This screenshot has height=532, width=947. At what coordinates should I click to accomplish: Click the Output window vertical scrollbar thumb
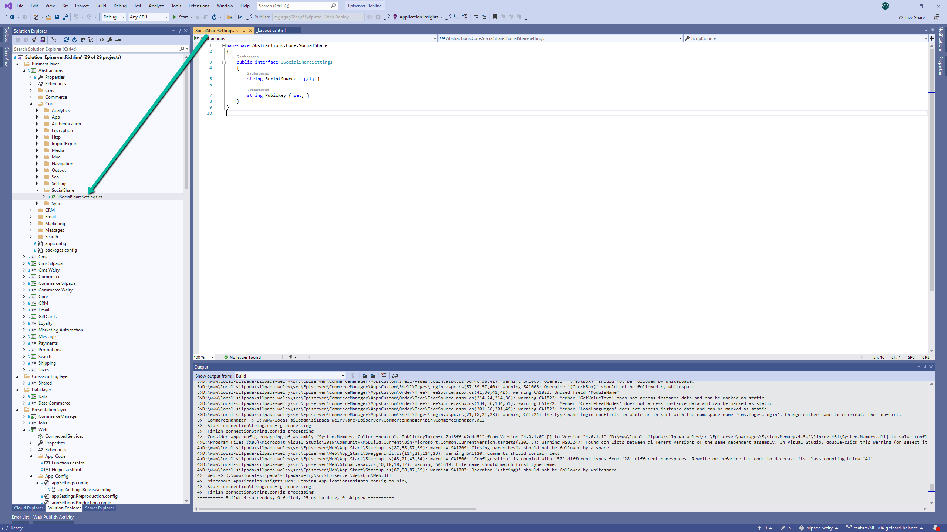931,488
